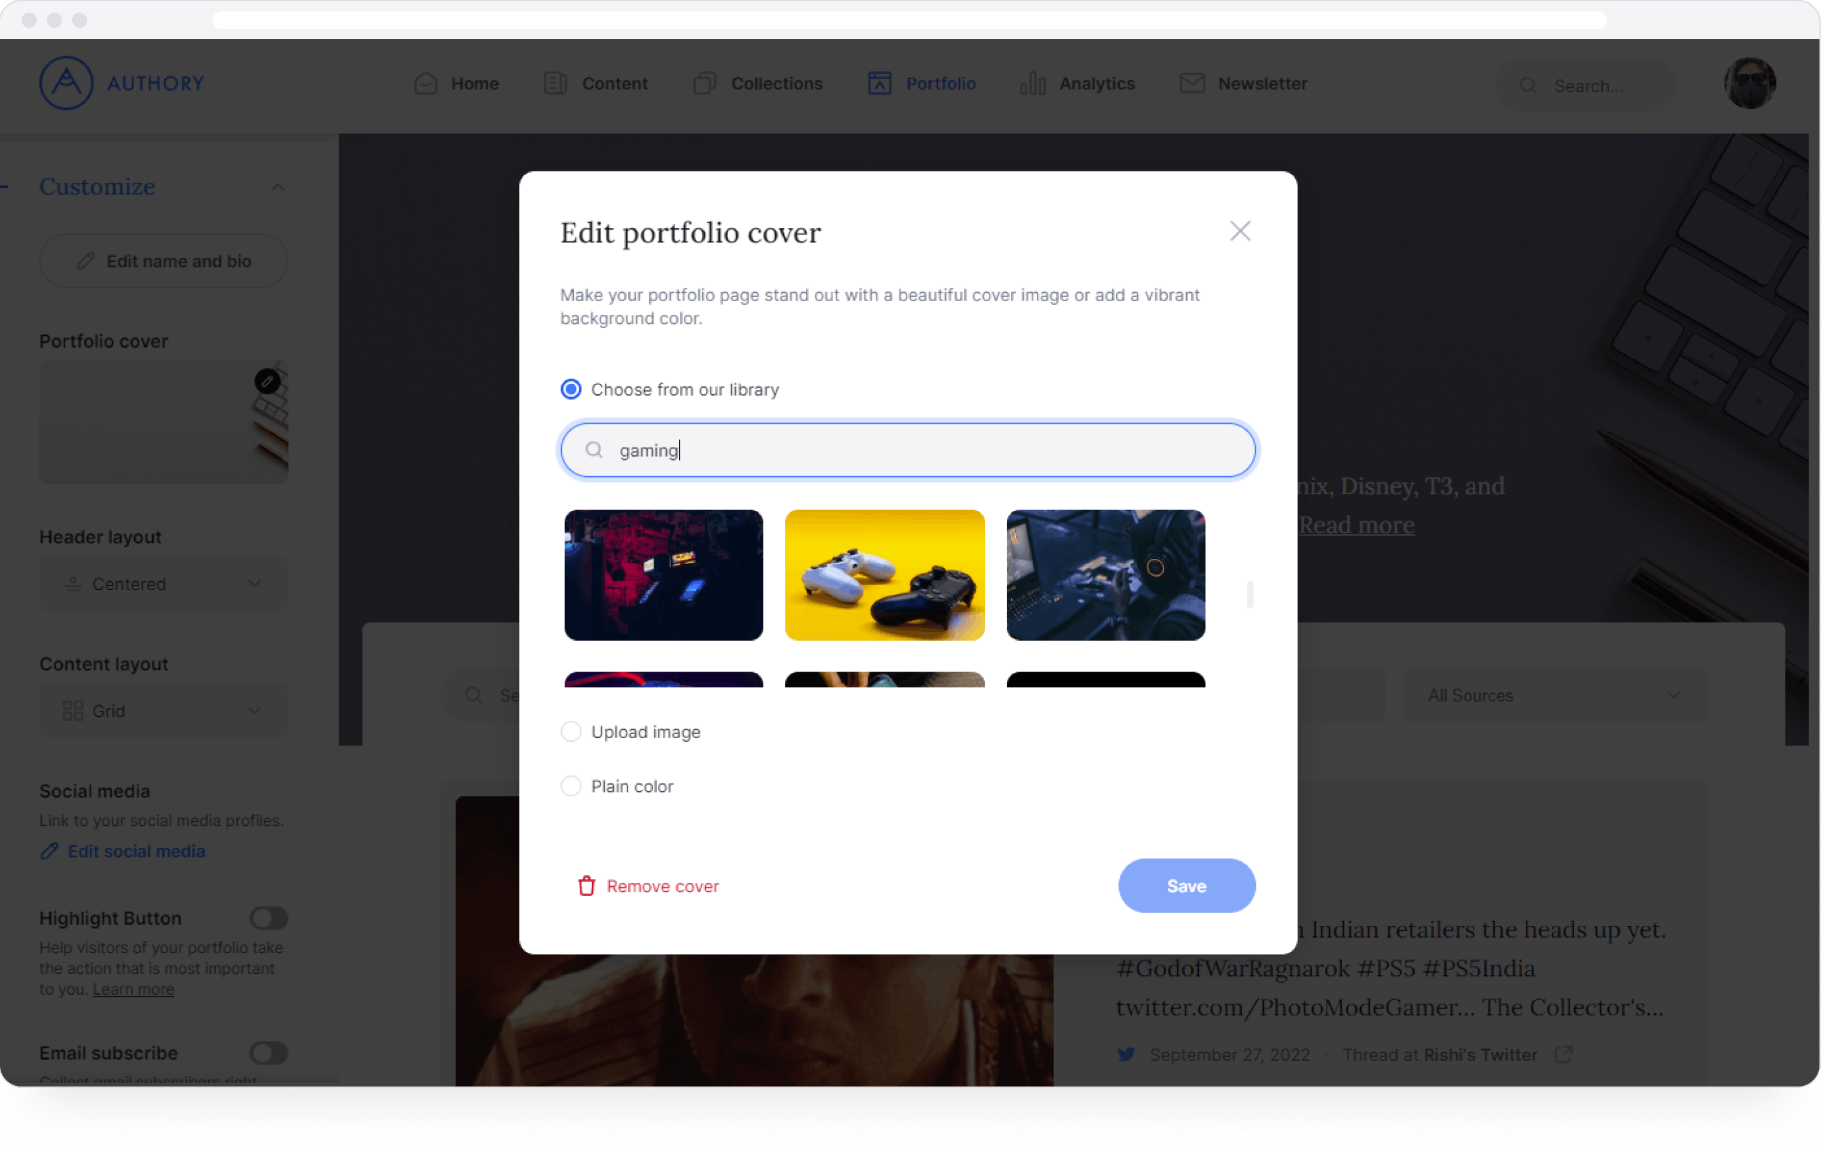Select the 'Choose from our library' radio button
1822x1151 pixels.
(x=571, y=388)
